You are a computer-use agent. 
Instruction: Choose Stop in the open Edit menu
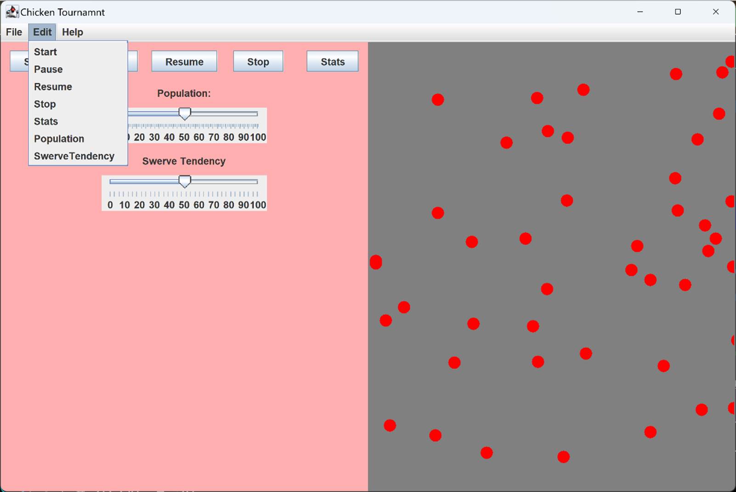click(x=44, y=104)
